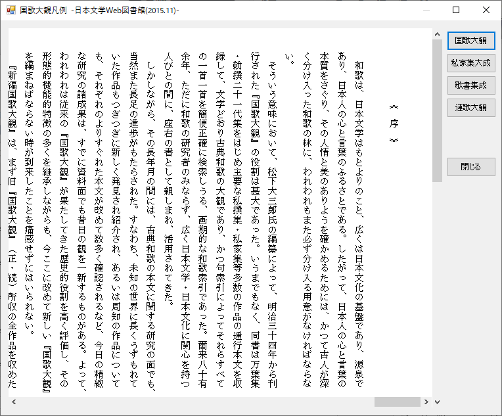This screenshot has width=502, height=416.
Task: Open the 歌書集成 section
Action: [x=471, y=85]
